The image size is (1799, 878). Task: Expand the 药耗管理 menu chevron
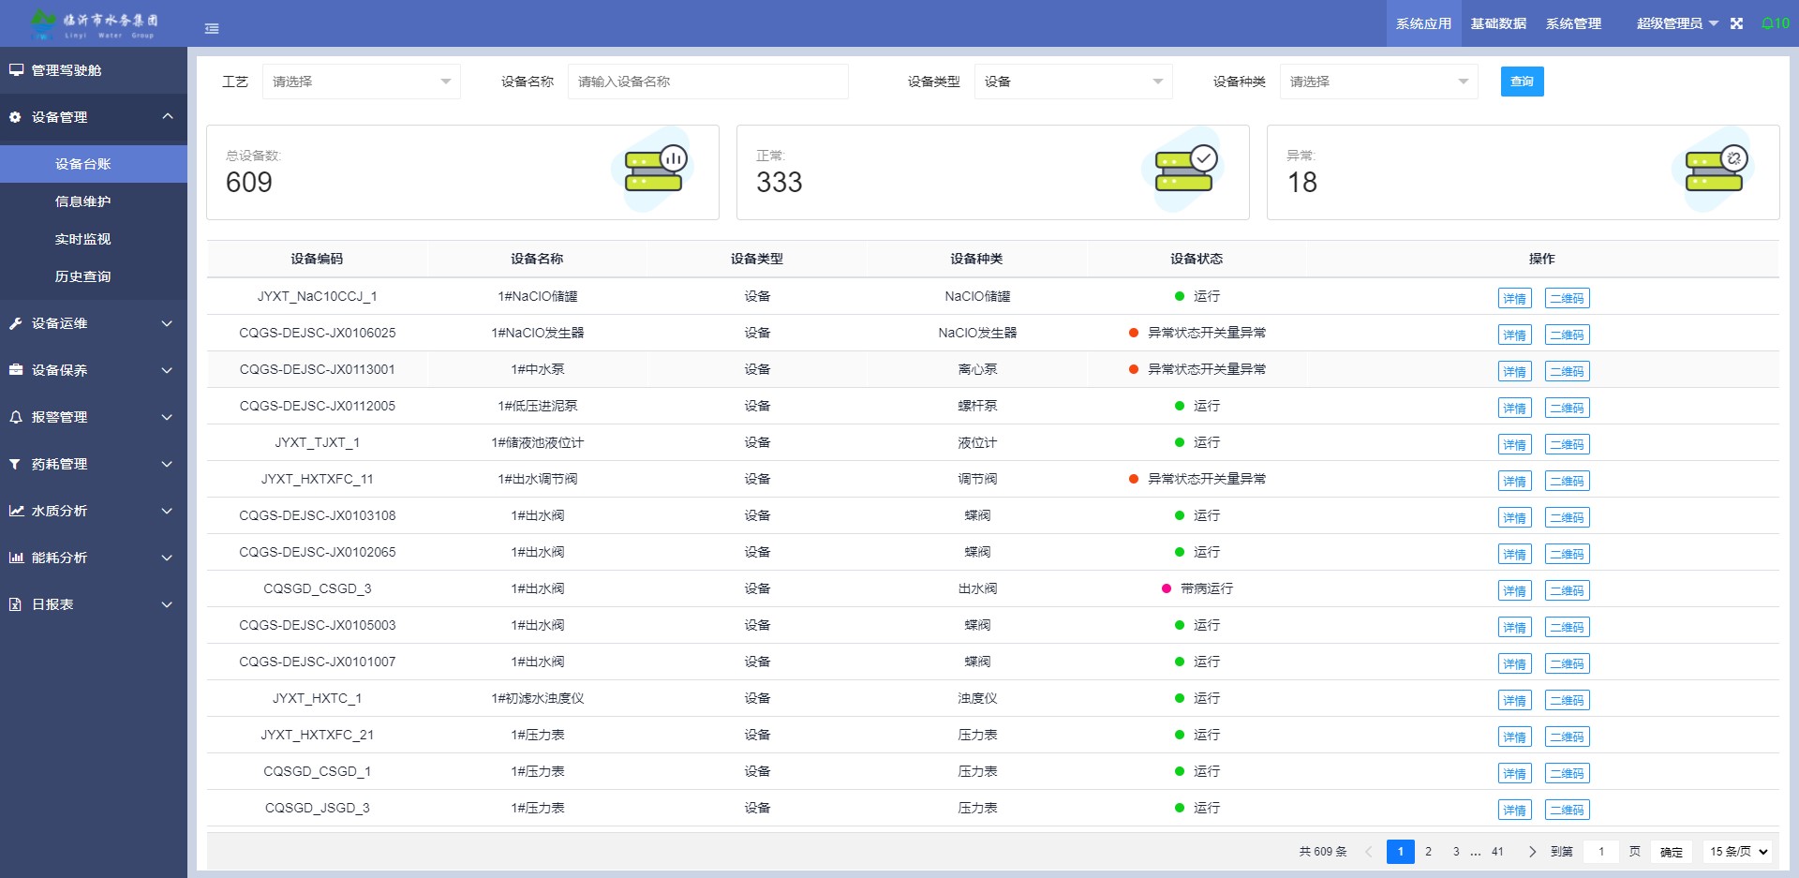tap(167, 464)
